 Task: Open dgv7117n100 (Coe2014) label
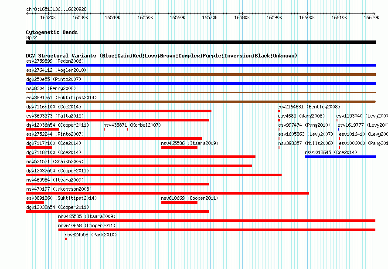pyautogui.click(x=54, y=143)
